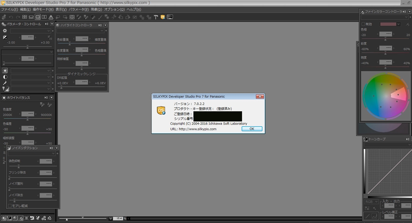Open the RGB channel dropdown in tone curve

(371, 201)
